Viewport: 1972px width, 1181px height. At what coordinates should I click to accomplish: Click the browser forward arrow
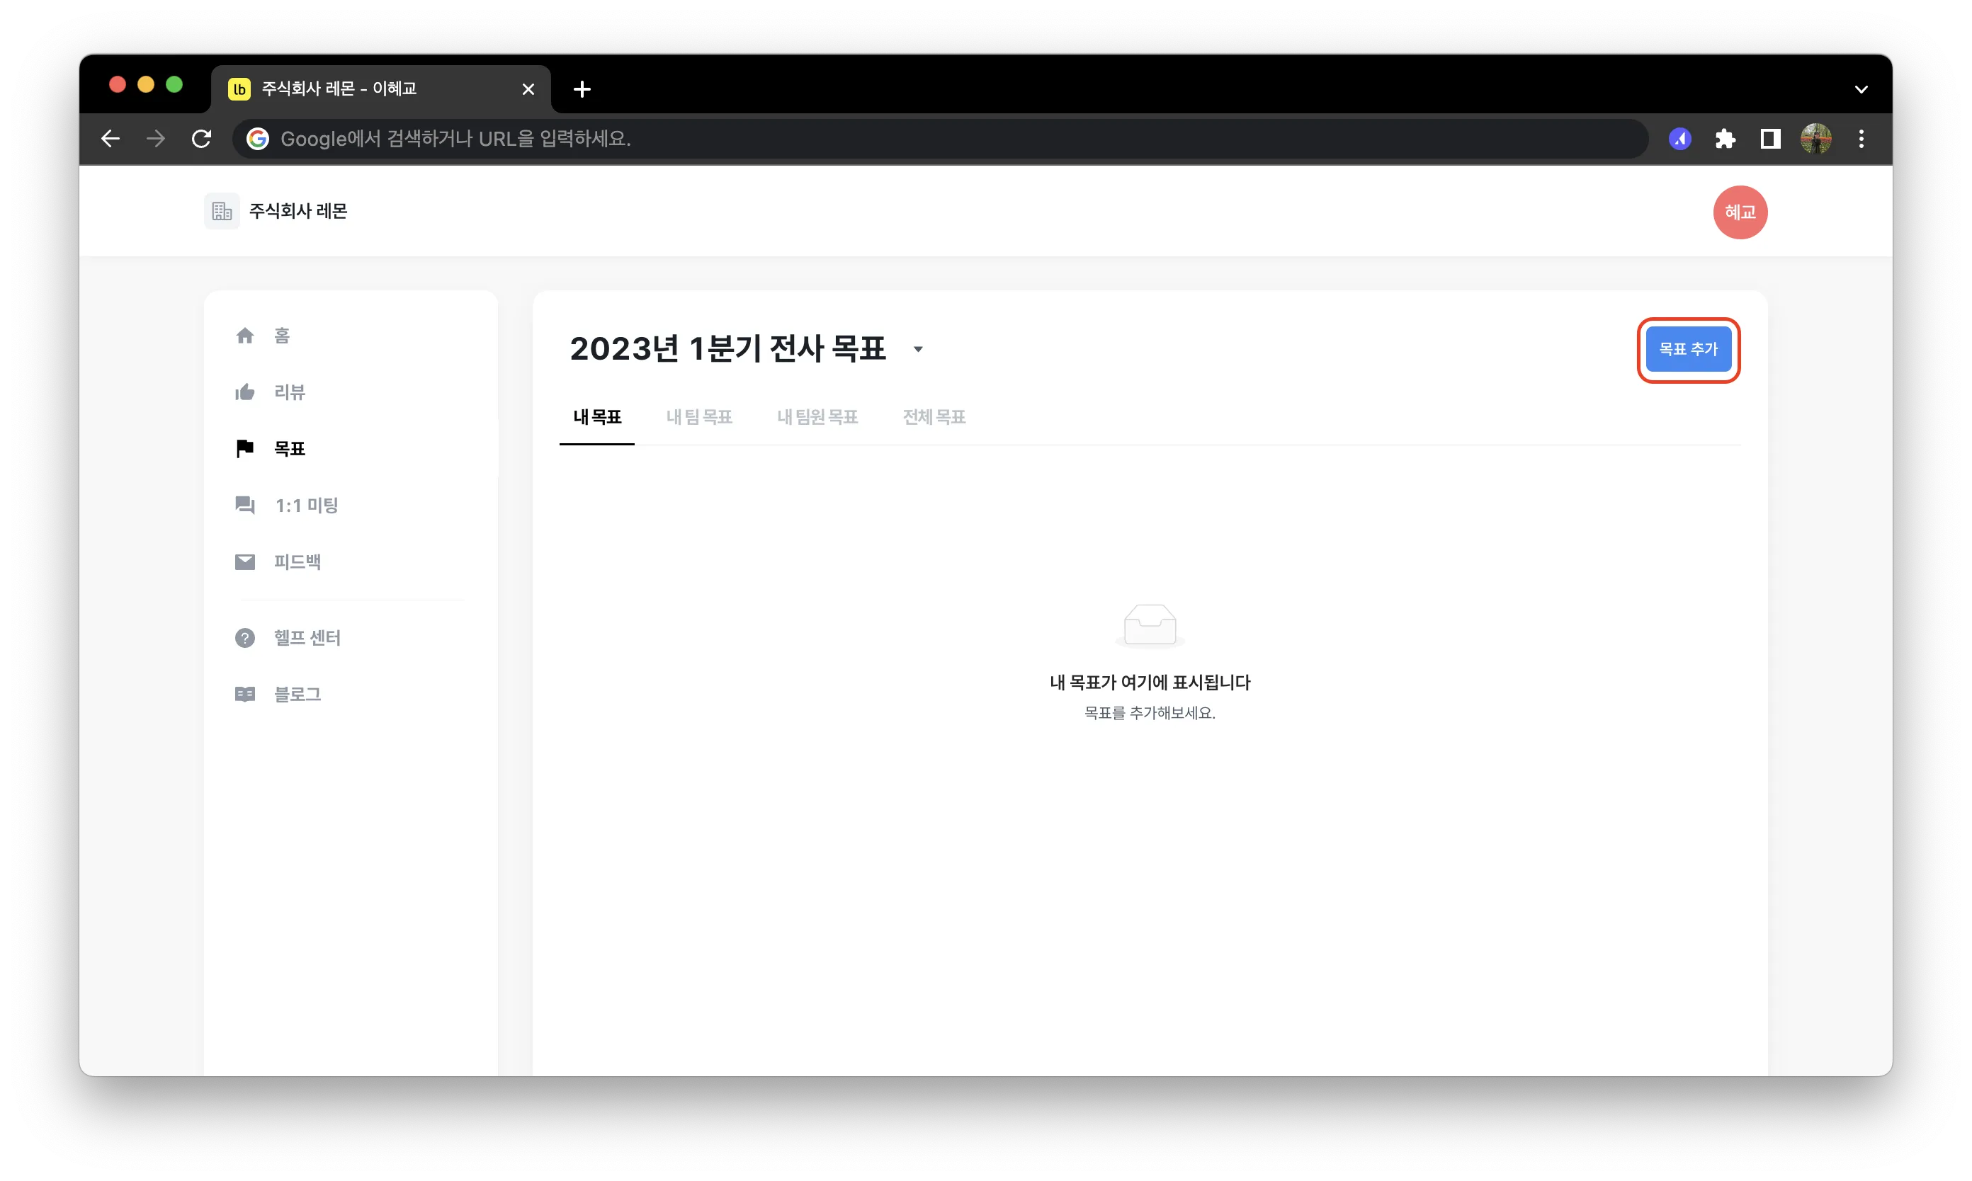(156, 139)
